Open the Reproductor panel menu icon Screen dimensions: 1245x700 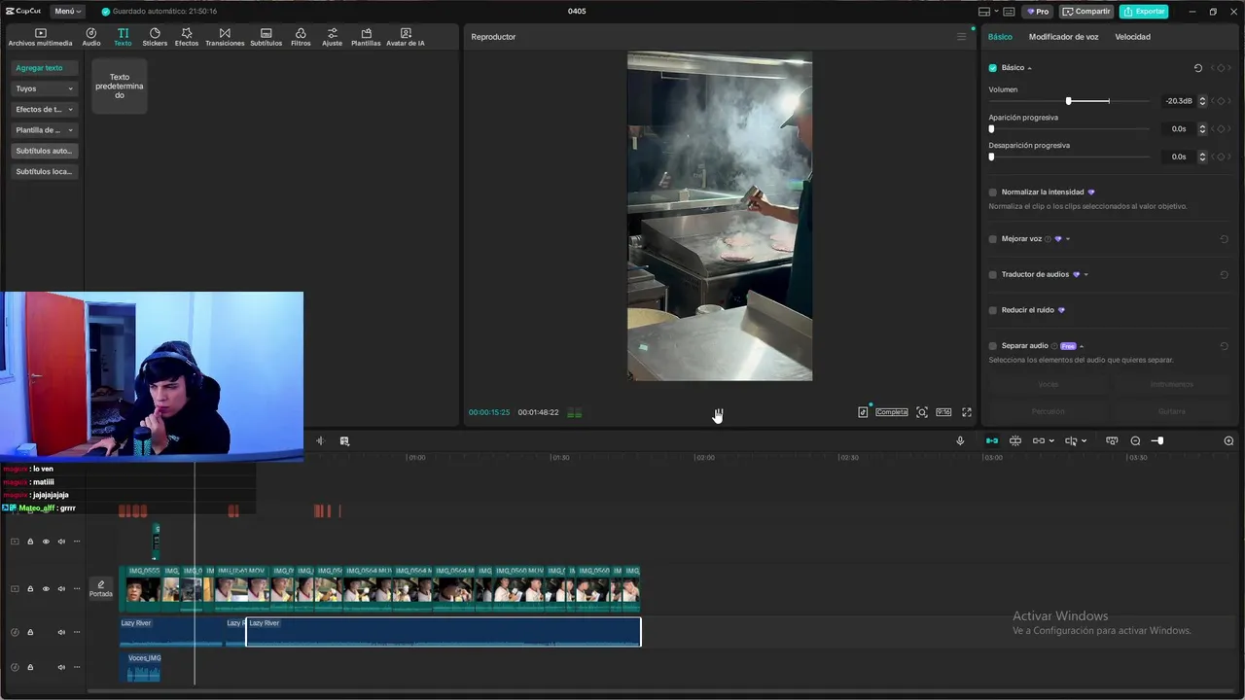tap(961, 37)
